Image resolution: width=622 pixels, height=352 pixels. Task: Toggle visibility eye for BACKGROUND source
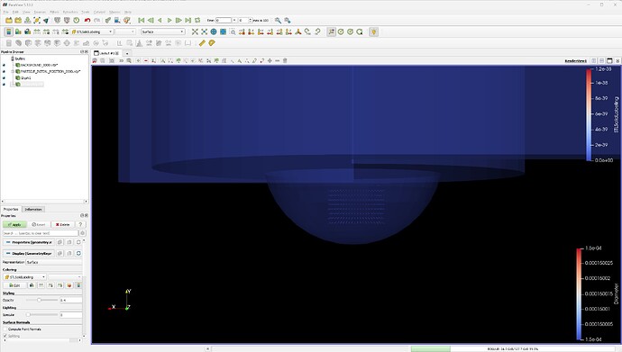[4, 65]
